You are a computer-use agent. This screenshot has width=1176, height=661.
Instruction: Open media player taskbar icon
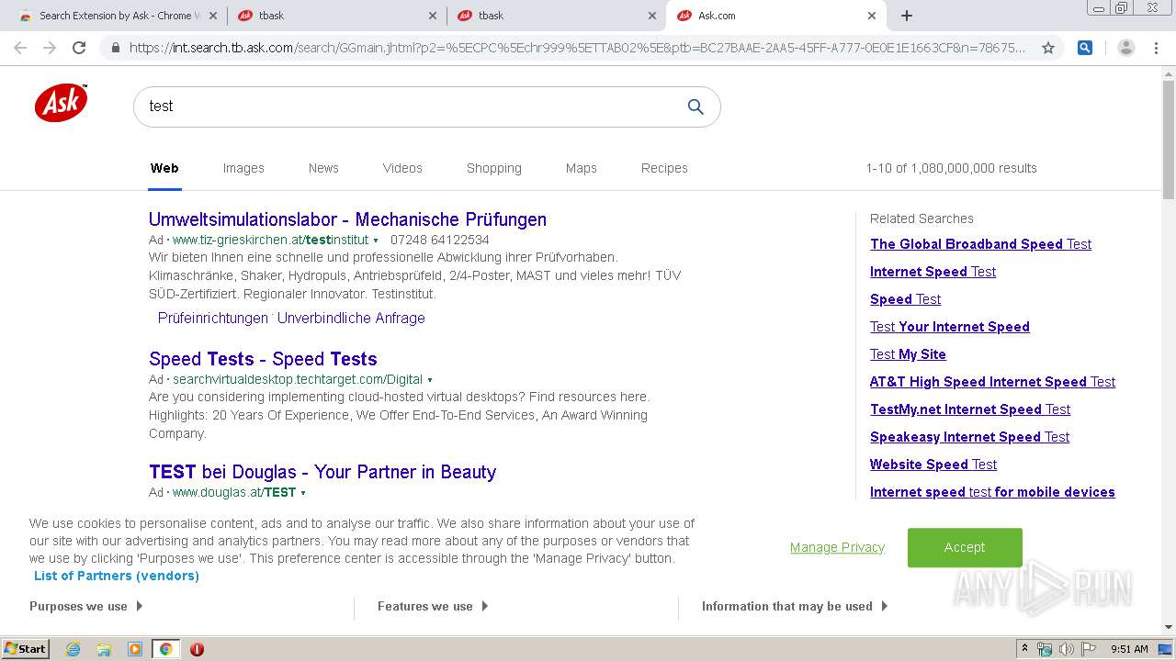point(134,649)
